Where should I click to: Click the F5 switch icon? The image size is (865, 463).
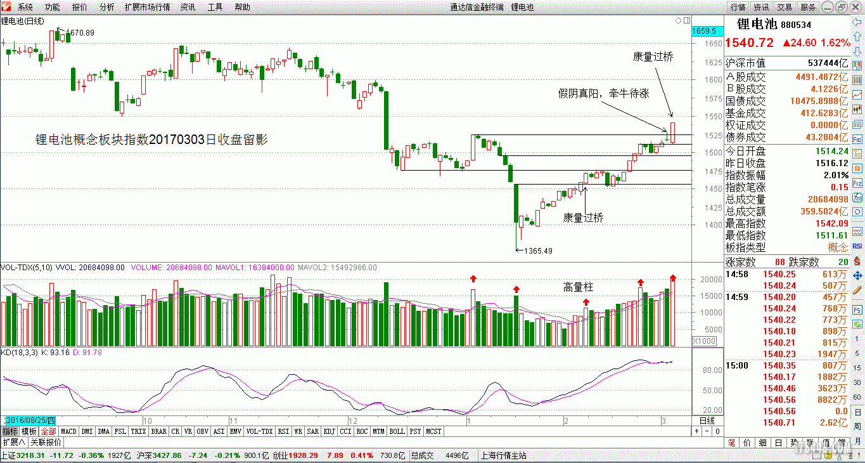click(x=856, y=310)
